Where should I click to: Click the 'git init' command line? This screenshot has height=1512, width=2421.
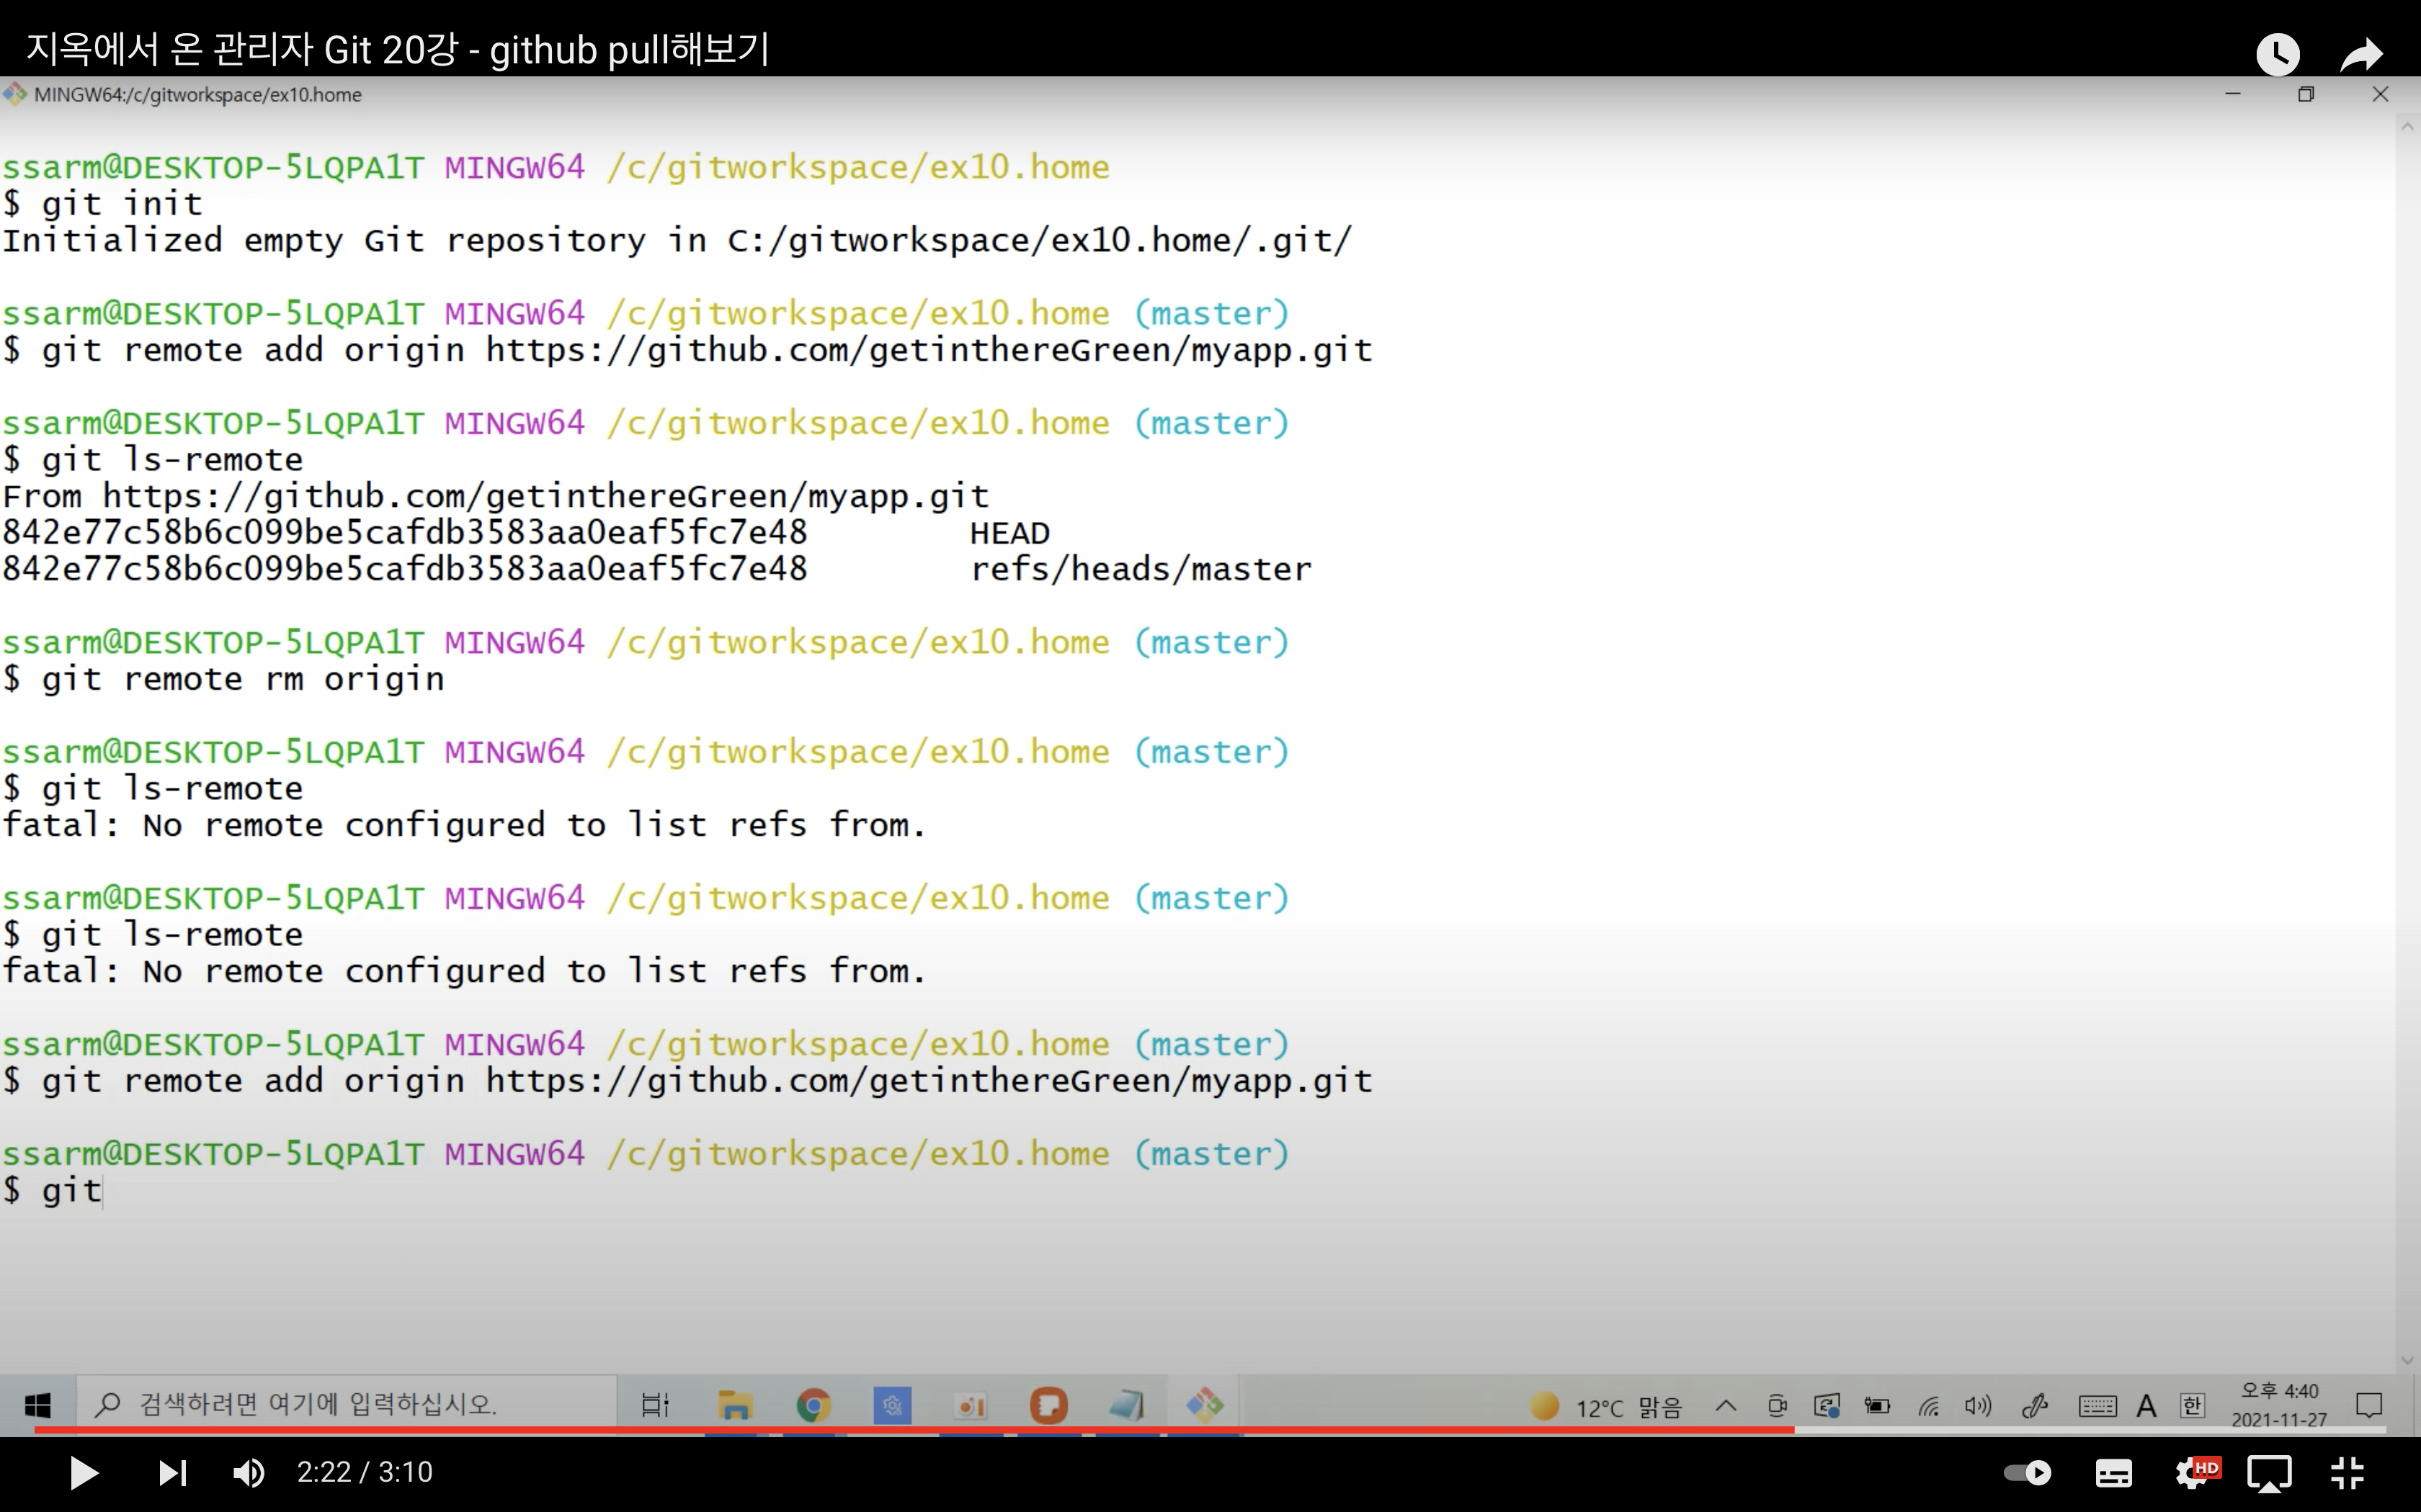[102, 204]
